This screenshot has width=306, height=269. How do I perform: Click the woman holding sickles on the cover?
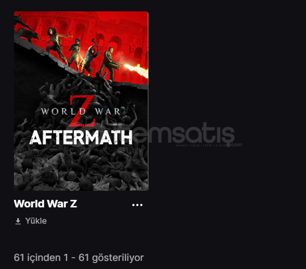pyautogui.click(x=57, y=46)
